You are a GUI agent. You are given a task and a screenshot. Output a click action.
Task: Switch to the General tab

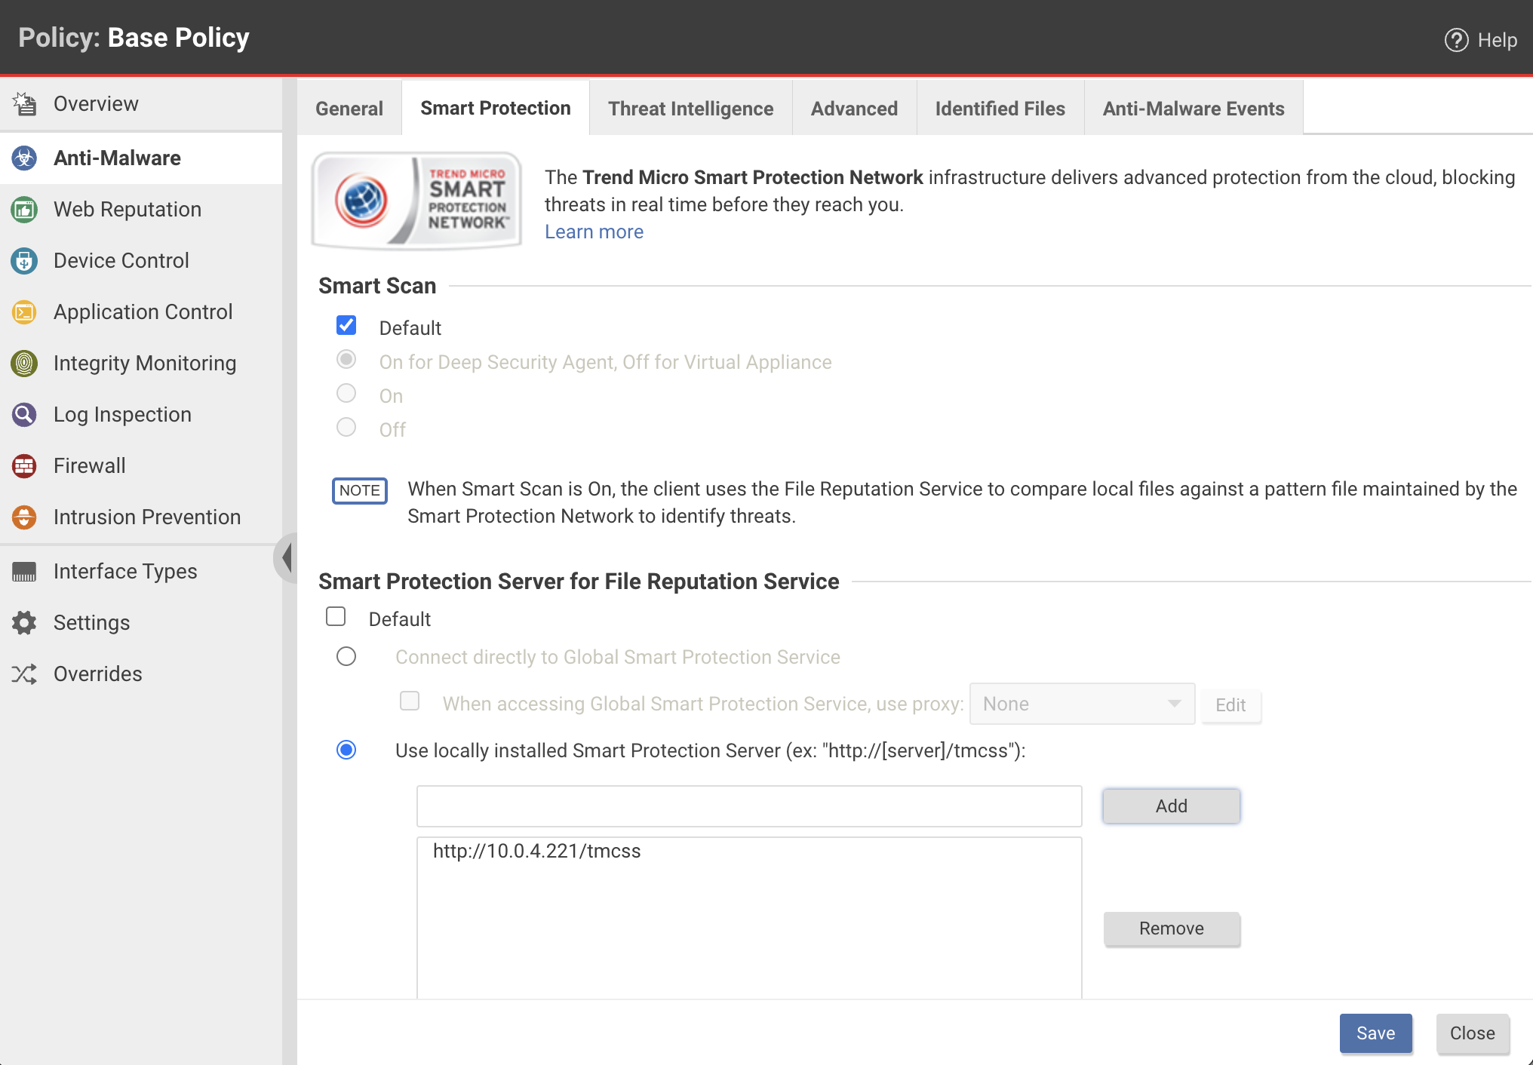tap(349, 109)
